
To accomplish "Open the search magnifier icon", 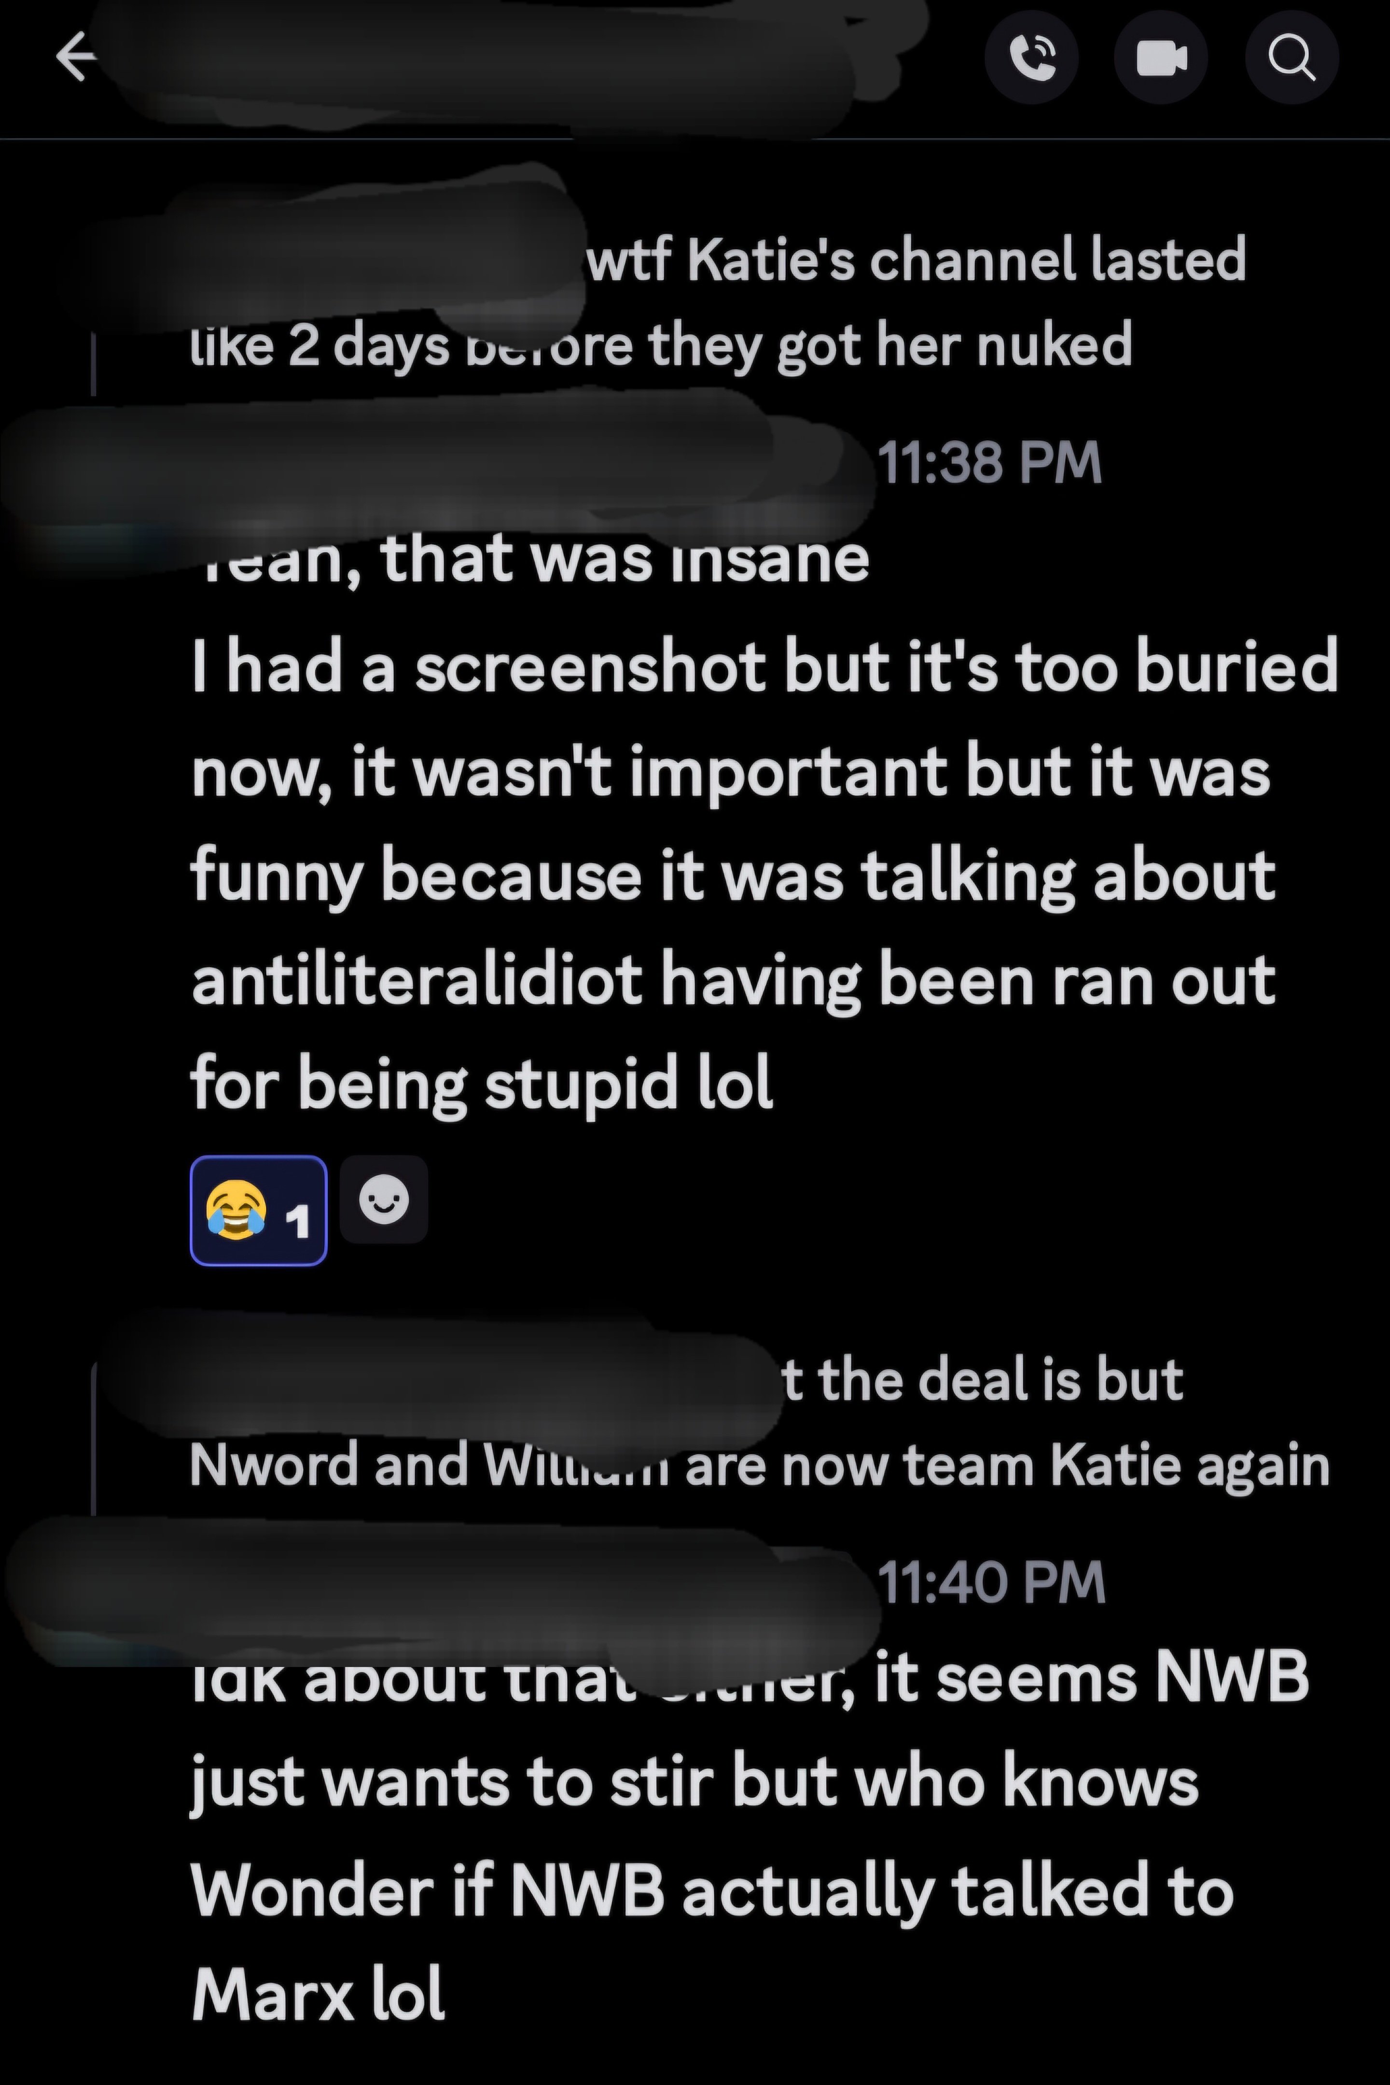I will click(x=1292, y=58).
